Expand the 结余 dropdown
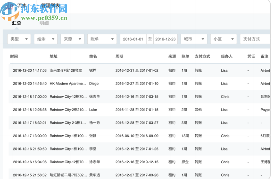This screenshot has width=272, height=179. [45, 39]
